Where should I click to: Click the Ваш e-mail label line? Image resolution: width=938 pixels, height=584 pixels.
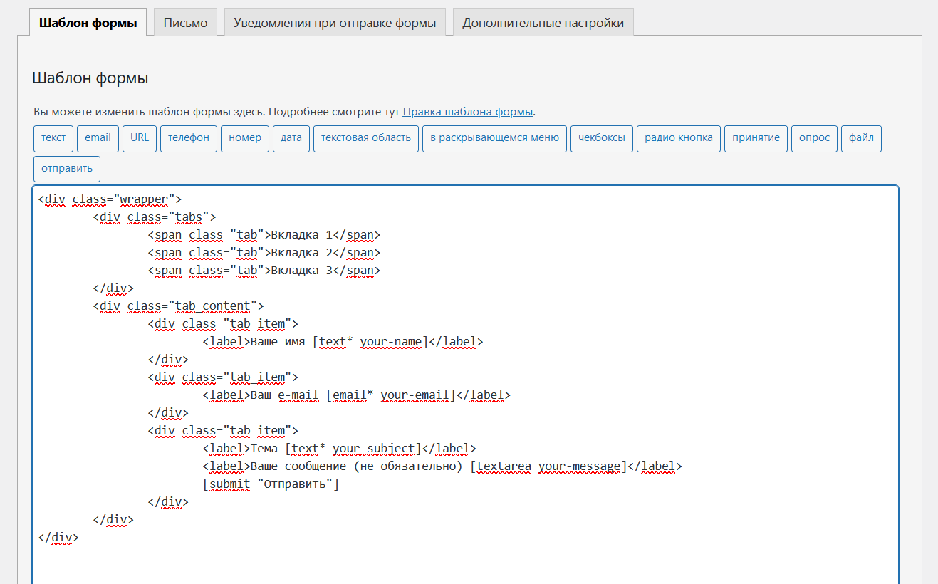click(357, 395)
